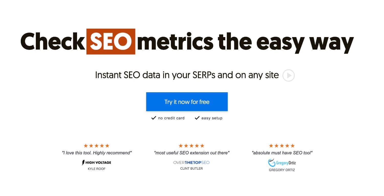
Task: Click the GREGORY ORTIZ name caption
Action: pos(282,170)
